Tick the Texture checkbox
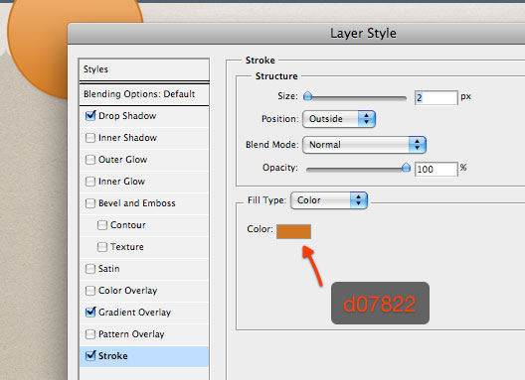Screen dimensions: 525x380 tap(102, 247)
